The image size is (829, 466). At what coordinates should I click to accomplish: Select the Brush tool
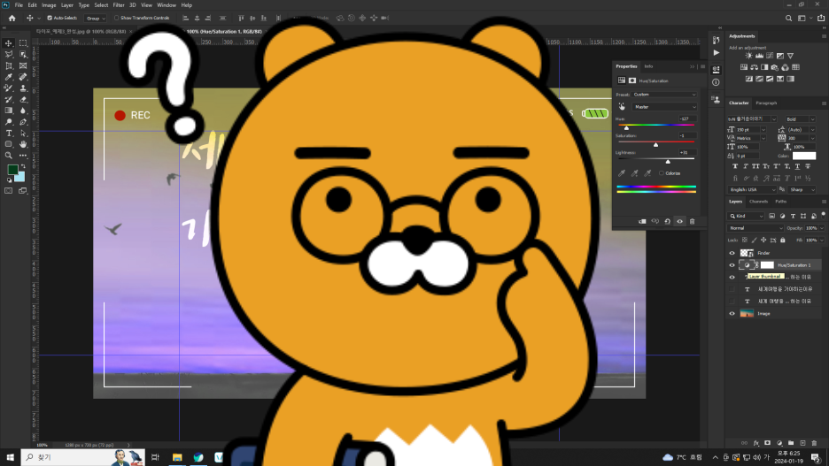pyautogui.click(x=9, y=88)
